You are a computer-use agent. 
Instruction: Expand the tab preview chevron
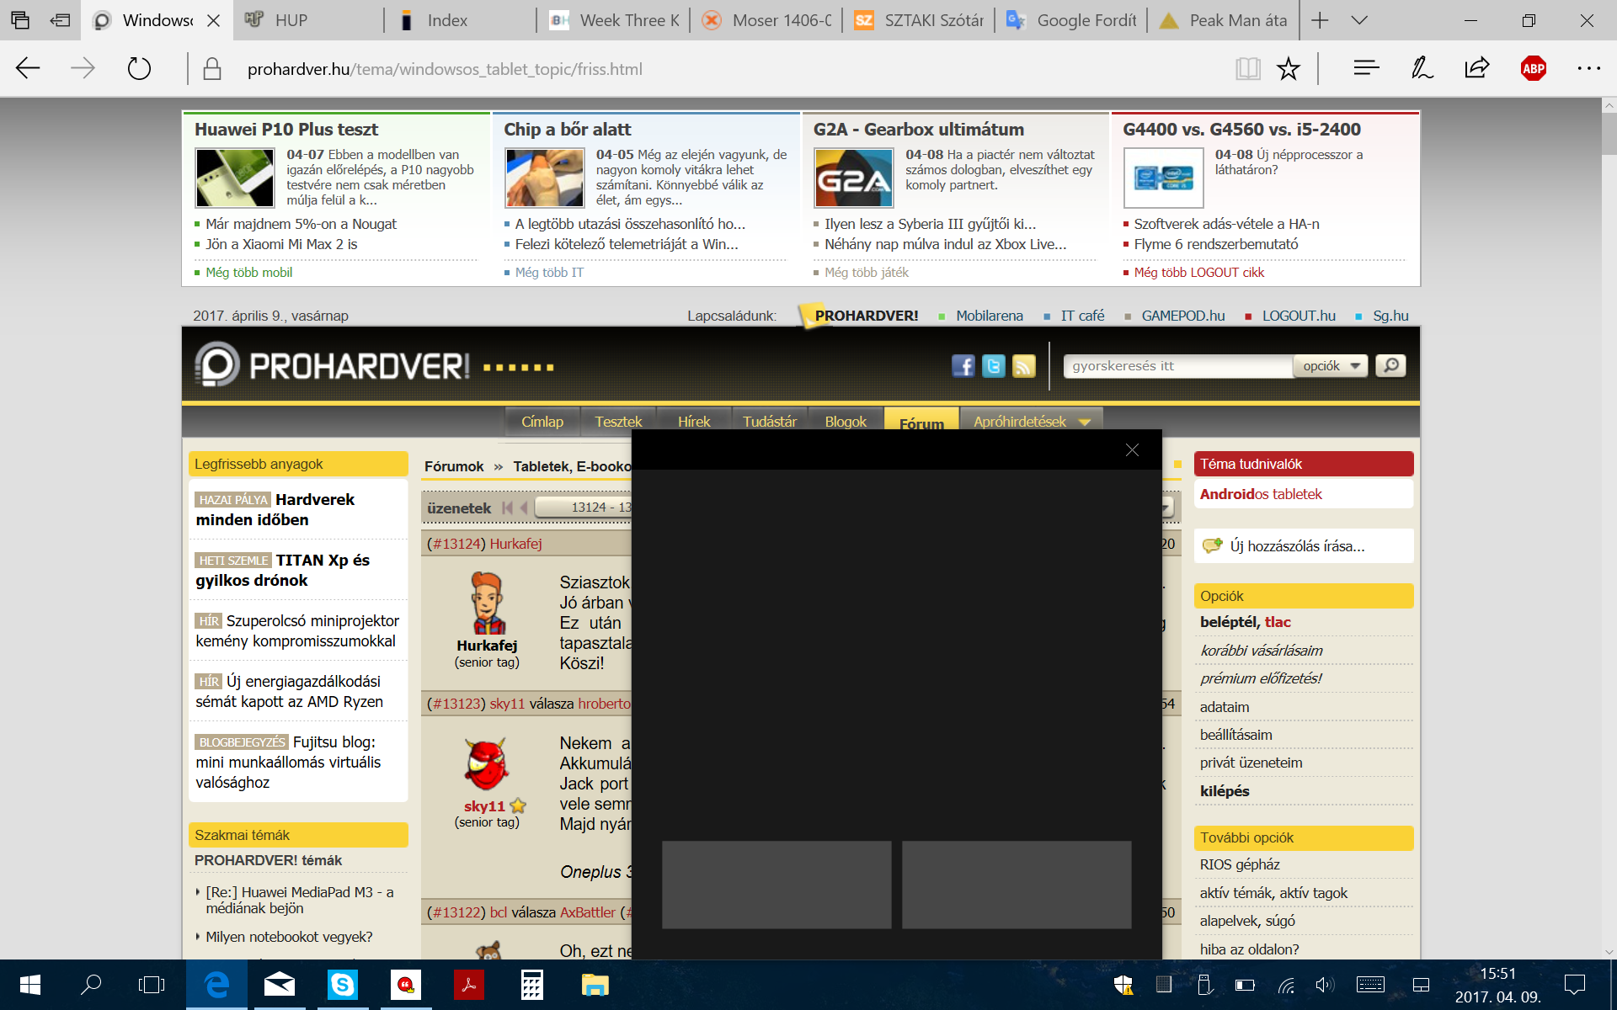1358,20
